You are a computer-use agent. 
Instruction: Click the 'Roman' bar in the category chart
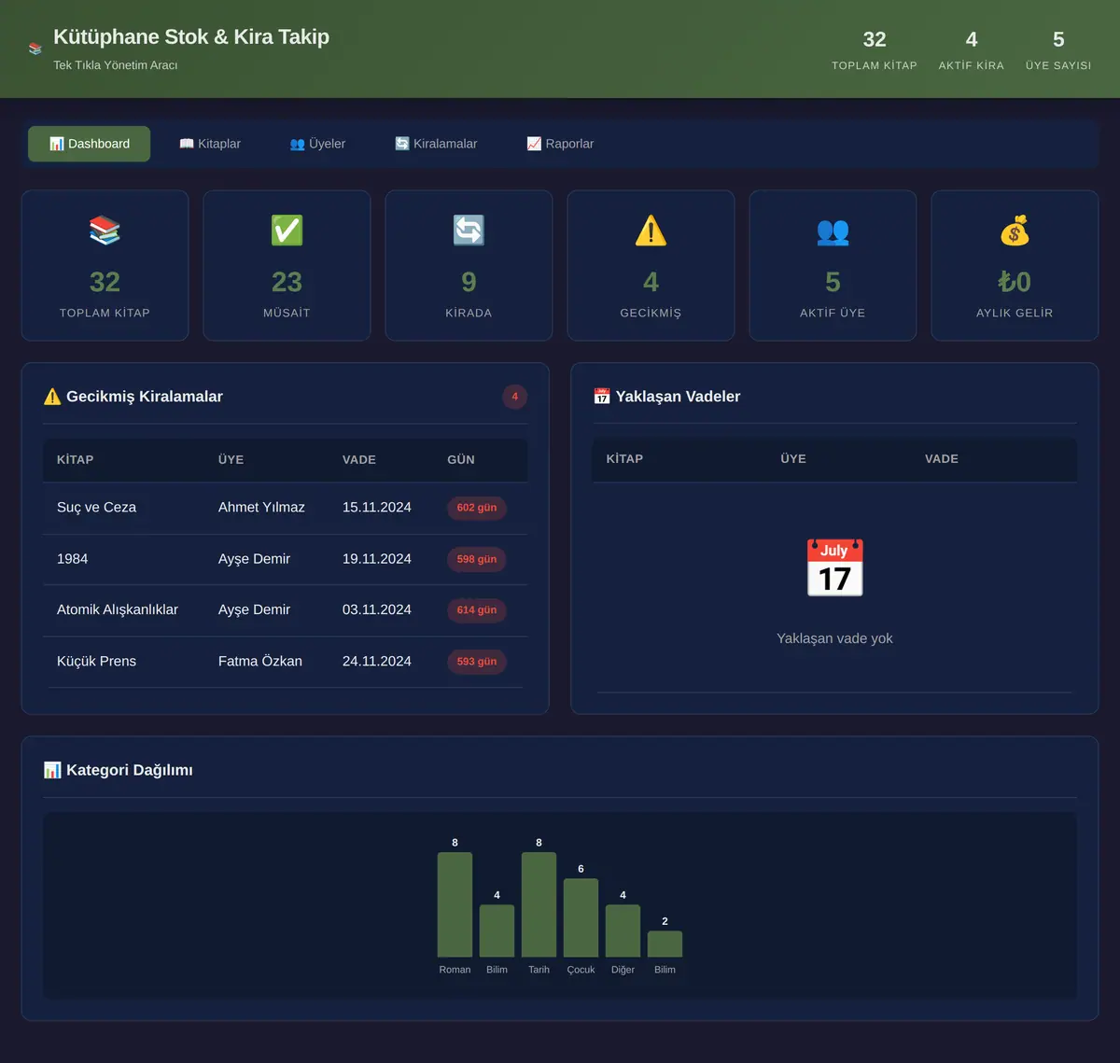tap(455, 904)
